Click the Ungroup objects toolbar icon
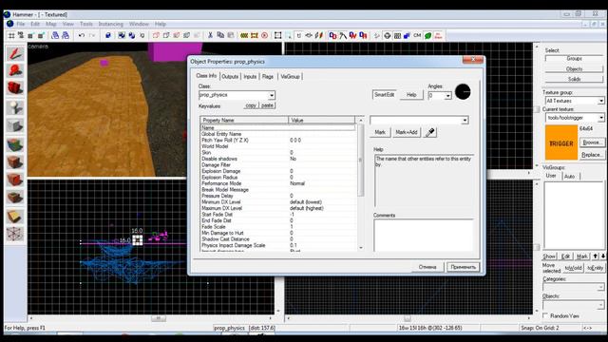This screenshot has width=608, height=342. tap(131, 36)
